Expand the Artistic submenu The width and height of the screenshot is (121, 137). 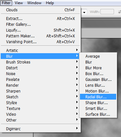[40, 50]
